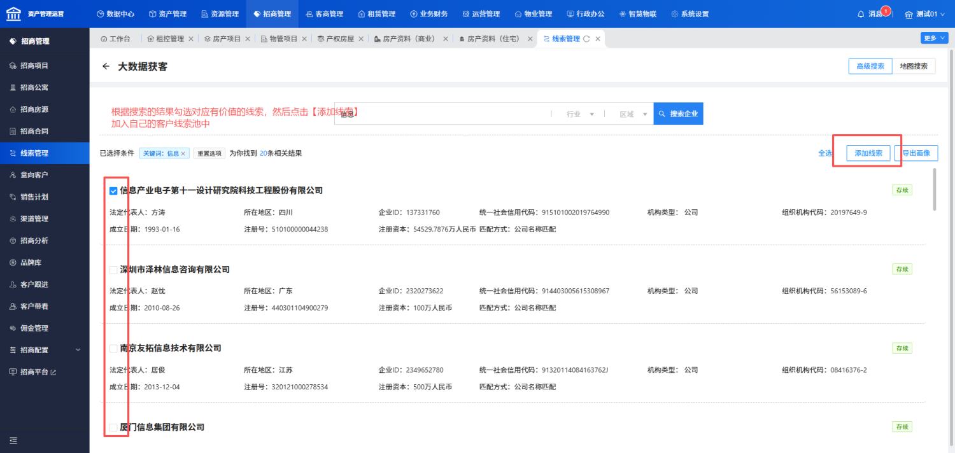Close the 房产项目 tab
The height and width of the screenshot is (453, 955).
pos(248,39)
